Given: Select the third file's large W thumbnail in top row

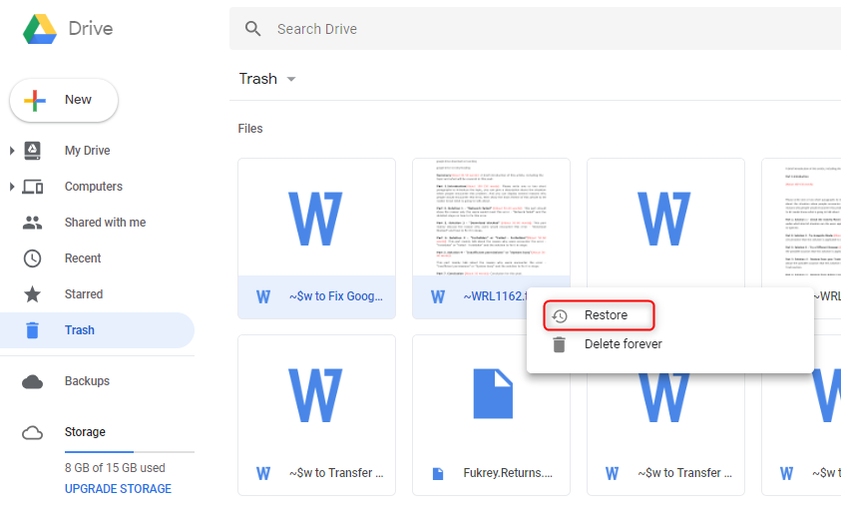Looking at the screenshot, I should 664,219.
